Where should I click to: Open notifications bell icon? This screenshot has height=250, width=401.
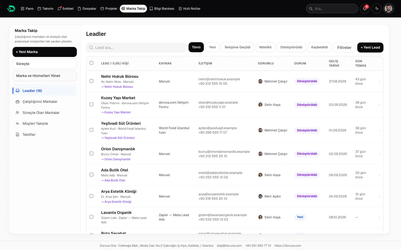pyautogui.click(x=365, y=9)
